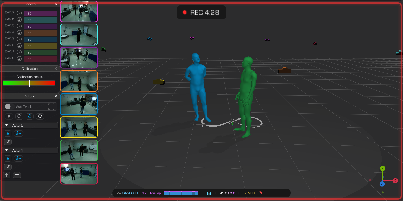Remove an actor with minus button
Image resolution: width=403 pixels, height=201 pixels.
[x=17, y=175]
